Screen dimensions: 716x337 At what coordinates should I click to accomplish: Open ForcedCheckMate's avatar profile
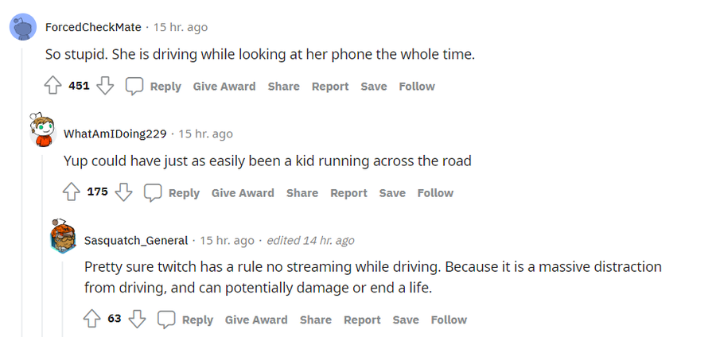click(x=21, y=28)
